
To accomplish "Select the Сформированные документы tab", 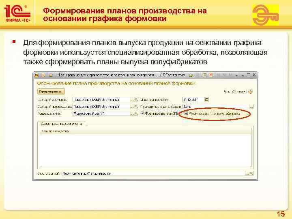I will (x=61, y=124).
